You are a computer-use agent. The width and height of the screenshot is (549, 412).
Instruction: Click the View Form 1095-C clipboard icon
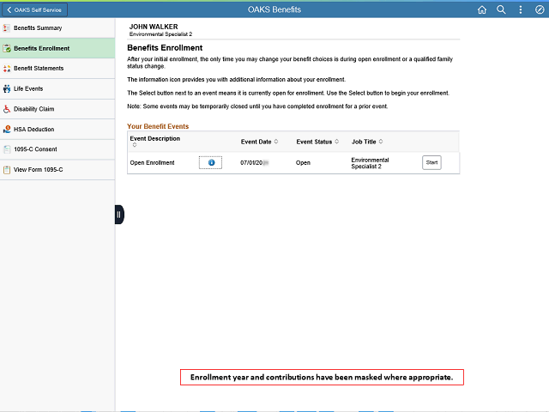click(x=7, y=170)
